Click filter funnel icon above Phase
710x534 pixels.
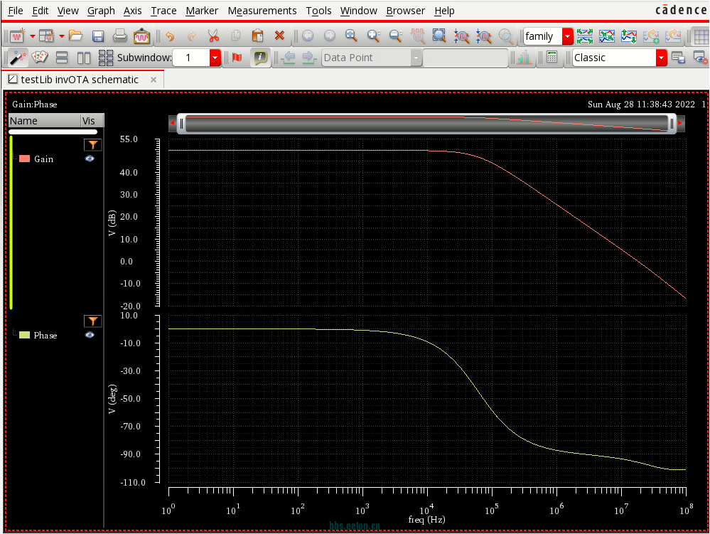click(x=92, y=321)
